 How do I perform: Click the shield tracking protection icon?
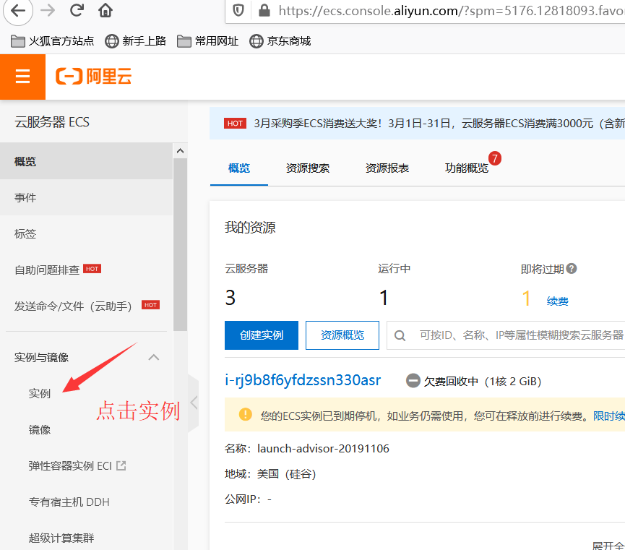coord(238,10)
